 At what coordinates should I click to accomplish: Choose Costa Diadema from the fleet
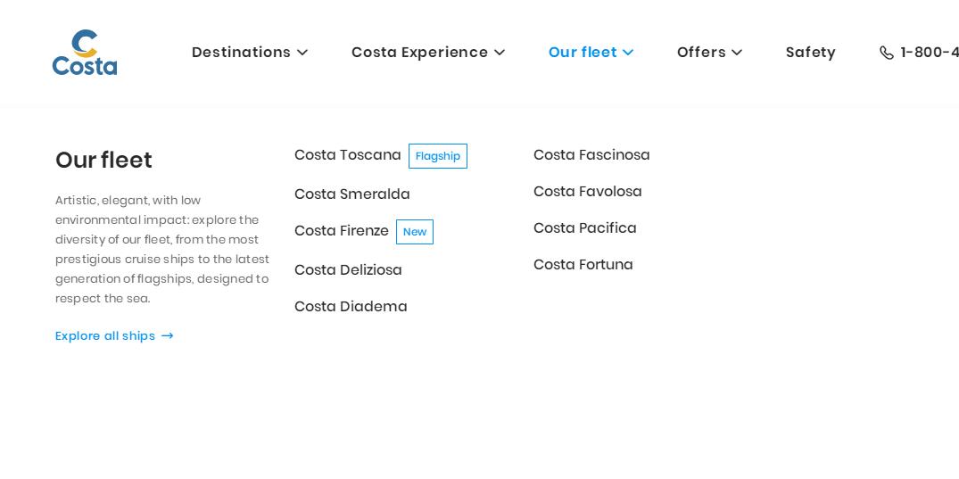point(351,307)
